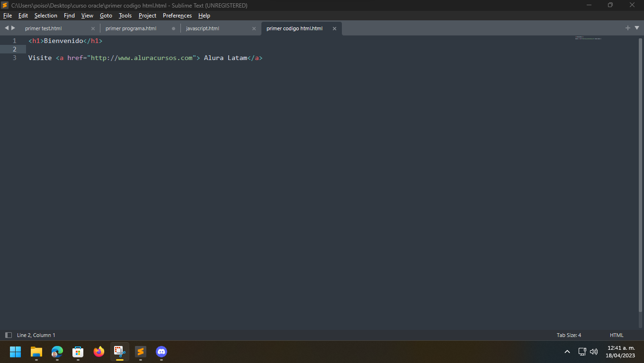Open the Goto menu
Screen dimensions: 644x363
point(106,16)
